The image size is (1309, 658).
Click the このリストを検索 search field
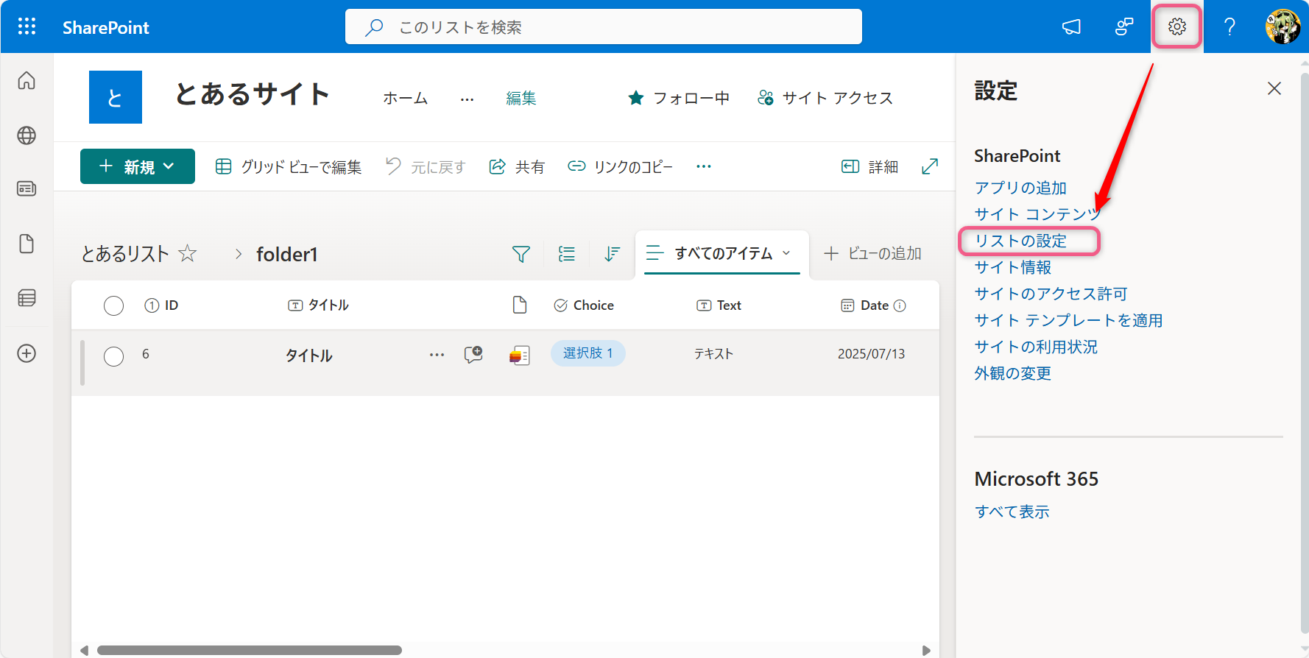point(604,27)
